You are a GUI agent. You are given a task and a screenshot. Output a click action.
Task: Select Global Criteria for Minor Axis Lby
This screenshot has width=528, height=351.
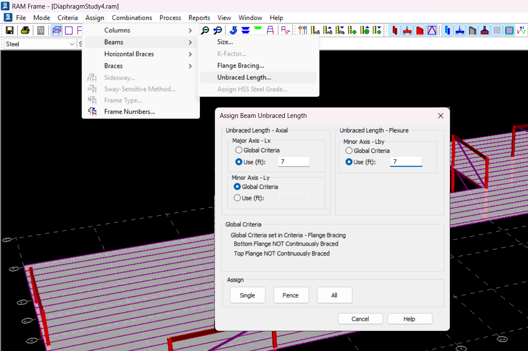click(x=349, y=151)
